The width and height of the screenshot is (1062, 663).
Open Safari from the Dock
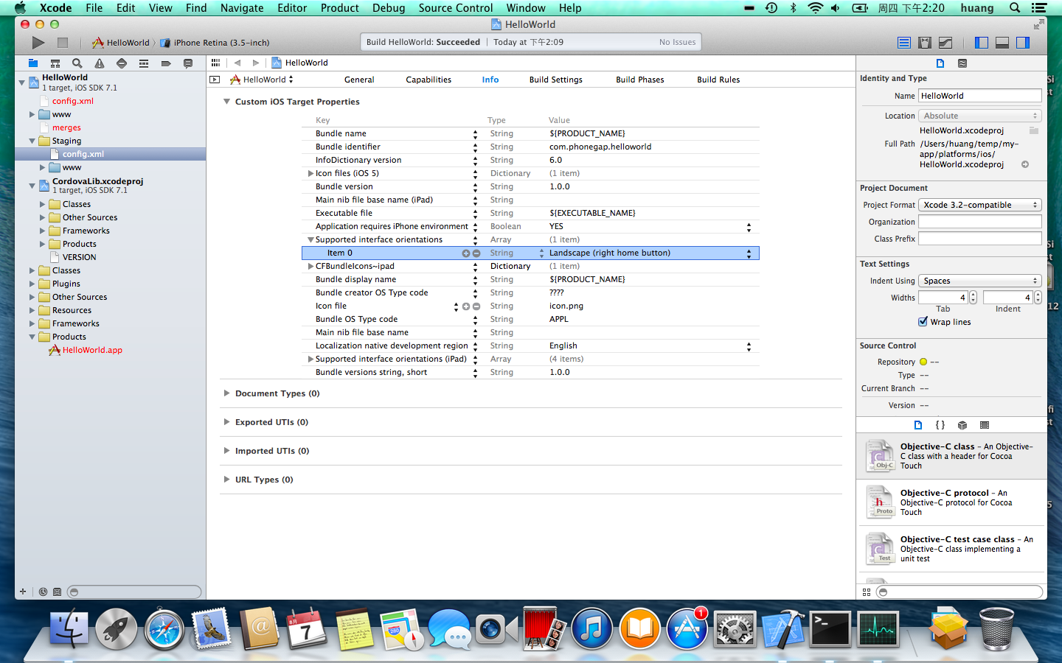(164, 629)
